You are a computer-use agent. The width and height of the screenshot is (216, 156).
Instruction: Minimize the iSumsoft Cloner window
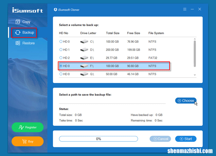[192, 9]
